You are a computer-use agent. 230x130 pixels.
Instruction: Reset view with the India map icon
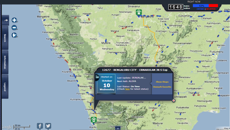pyautogui.click(x=14, y=35)
